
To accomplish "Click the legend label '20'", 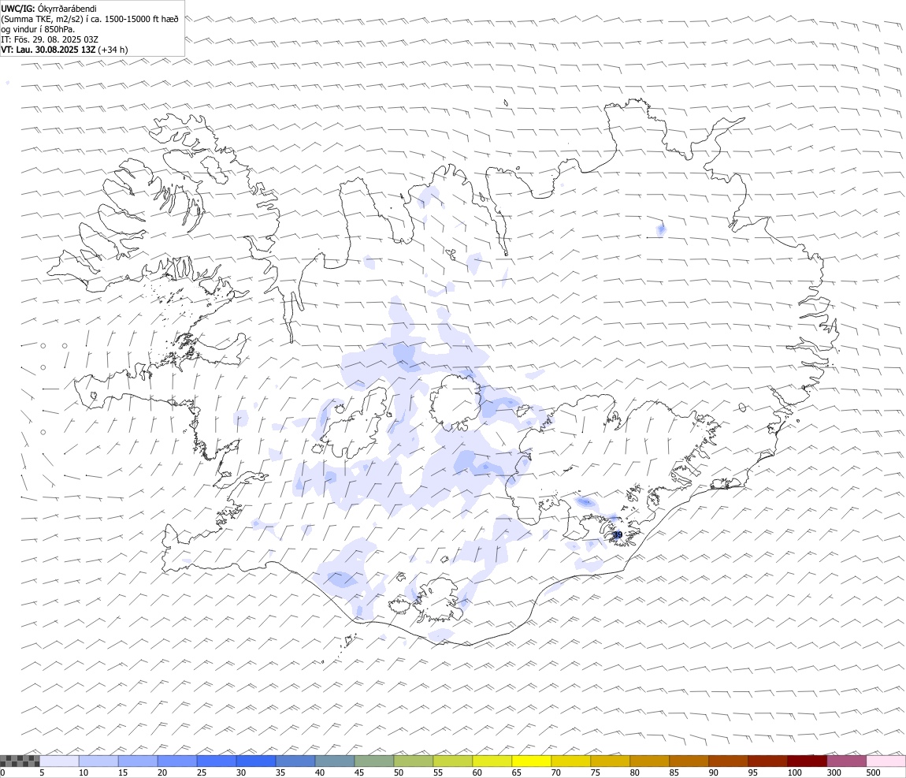I will (x=162, y=772).
